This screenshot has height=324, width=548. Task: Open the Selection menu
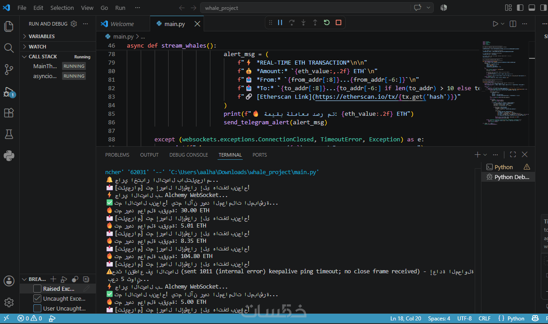(x=62, y=8)
